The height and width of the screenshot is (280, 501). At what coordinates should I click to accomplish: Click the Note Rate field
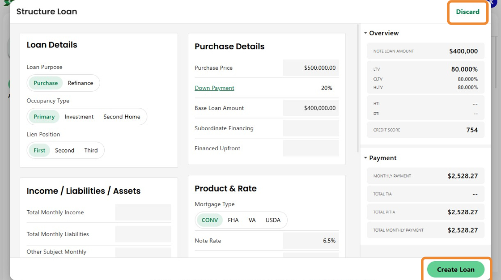tap(311, 241)
